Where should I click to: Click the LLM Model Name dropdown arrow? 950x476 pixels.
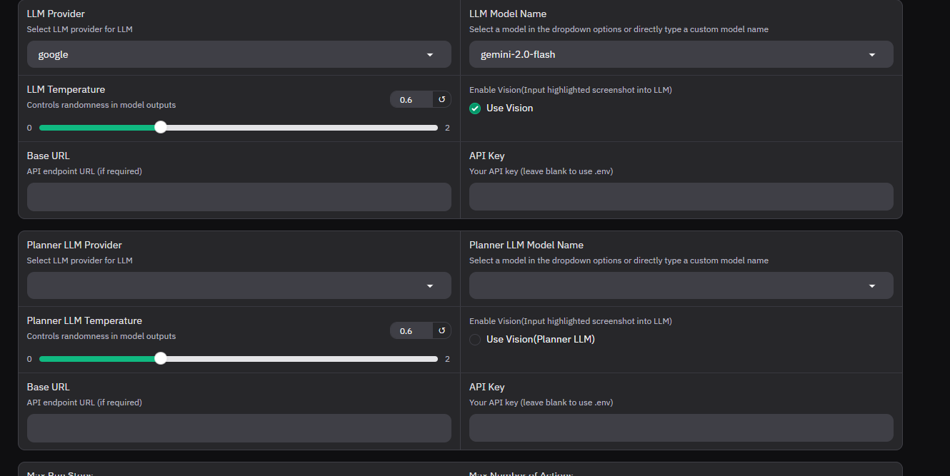[872, 55]
